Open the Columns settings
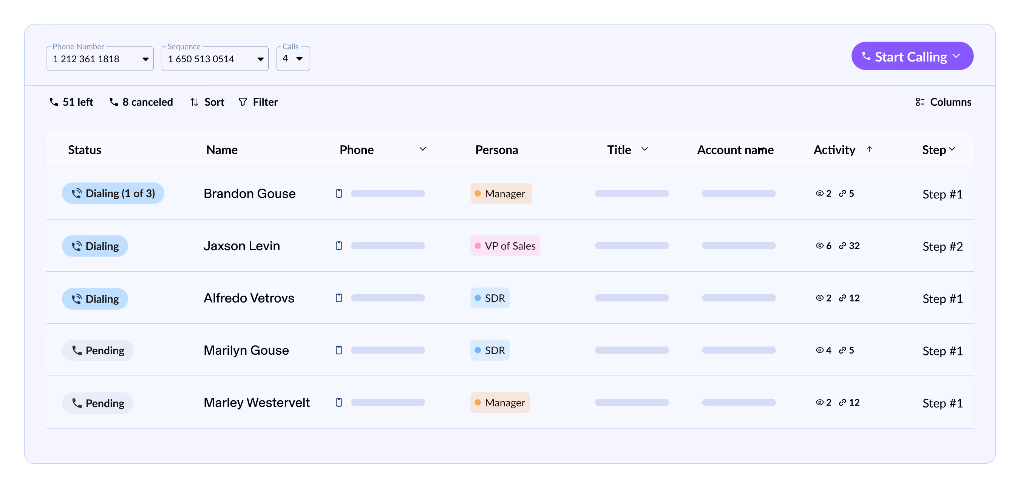Viewport: 1020px width, 489px height. [943, 102]
